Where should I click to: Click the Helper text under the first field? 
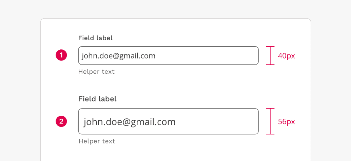pos(96,72)
